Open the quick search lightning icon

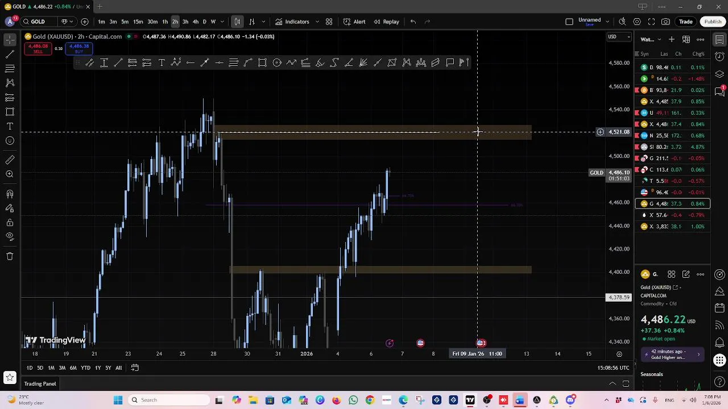click(x=622, y=22)
